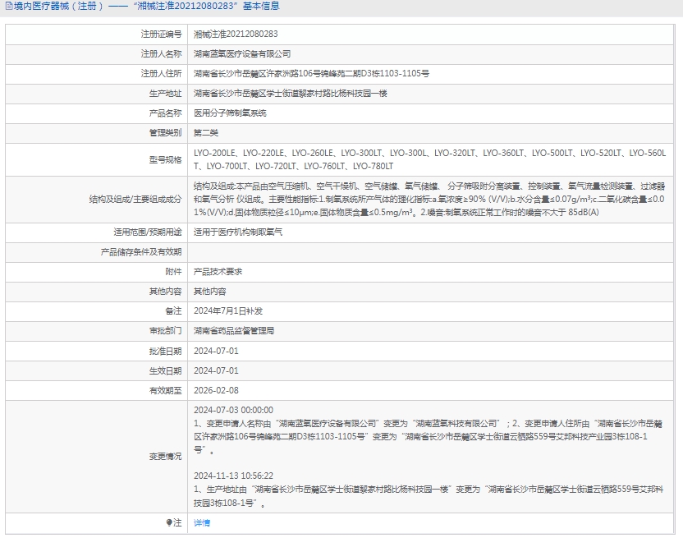Select the registrant name 湖南蓝氧医疗设备有限公司
This screenshot has height=538, width=683.
pos(241,54)
